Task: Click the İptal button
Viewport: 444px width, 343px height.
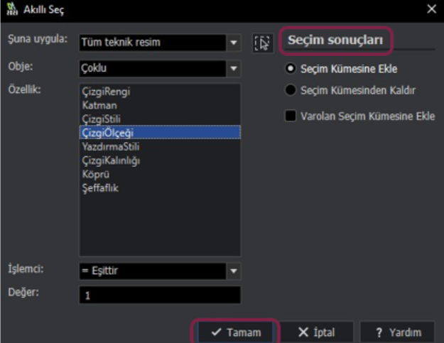Action: click(x=316, y=332)
